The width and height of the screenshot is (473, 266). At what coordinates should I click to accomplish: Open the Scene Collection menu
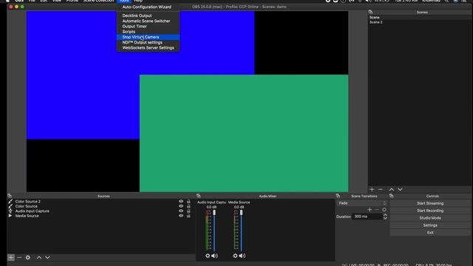click(98, 1)
